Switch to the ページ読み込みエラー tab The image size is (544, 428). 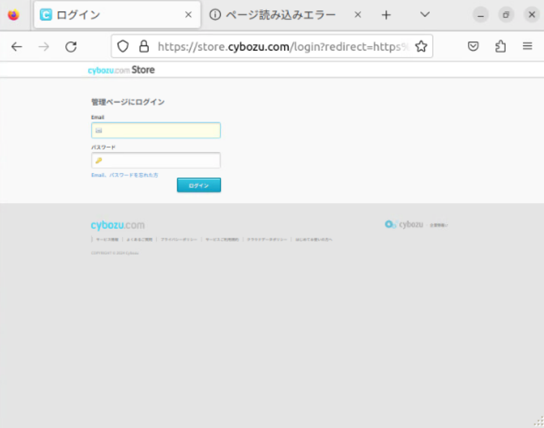pyautogui.click(x=286, y=14)
